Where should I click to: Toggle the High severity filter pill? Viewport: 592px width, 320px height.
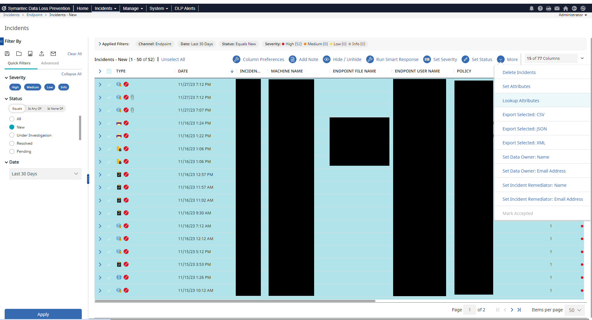pos(15,87)
